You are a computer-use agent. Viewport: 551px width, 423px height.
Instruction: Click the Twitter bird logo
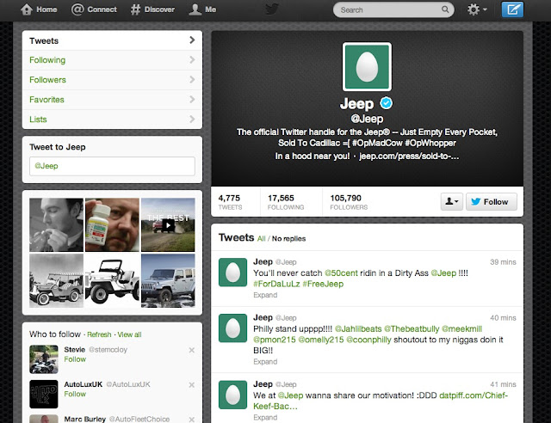(x=275, y=10)
